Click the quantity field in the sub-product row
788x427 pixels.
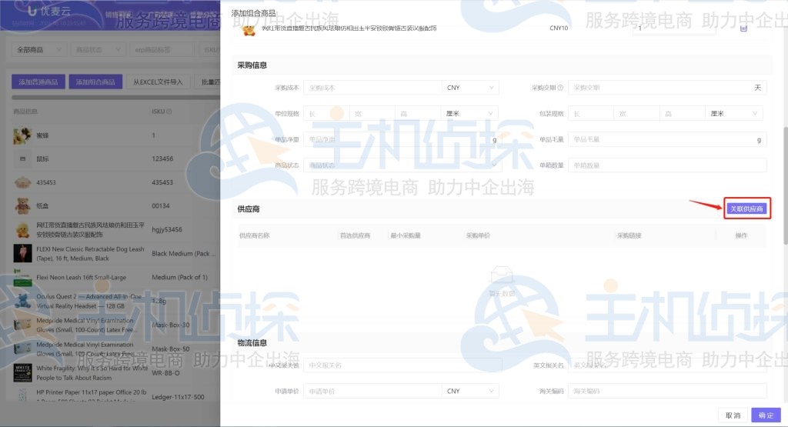pos(674,28)
